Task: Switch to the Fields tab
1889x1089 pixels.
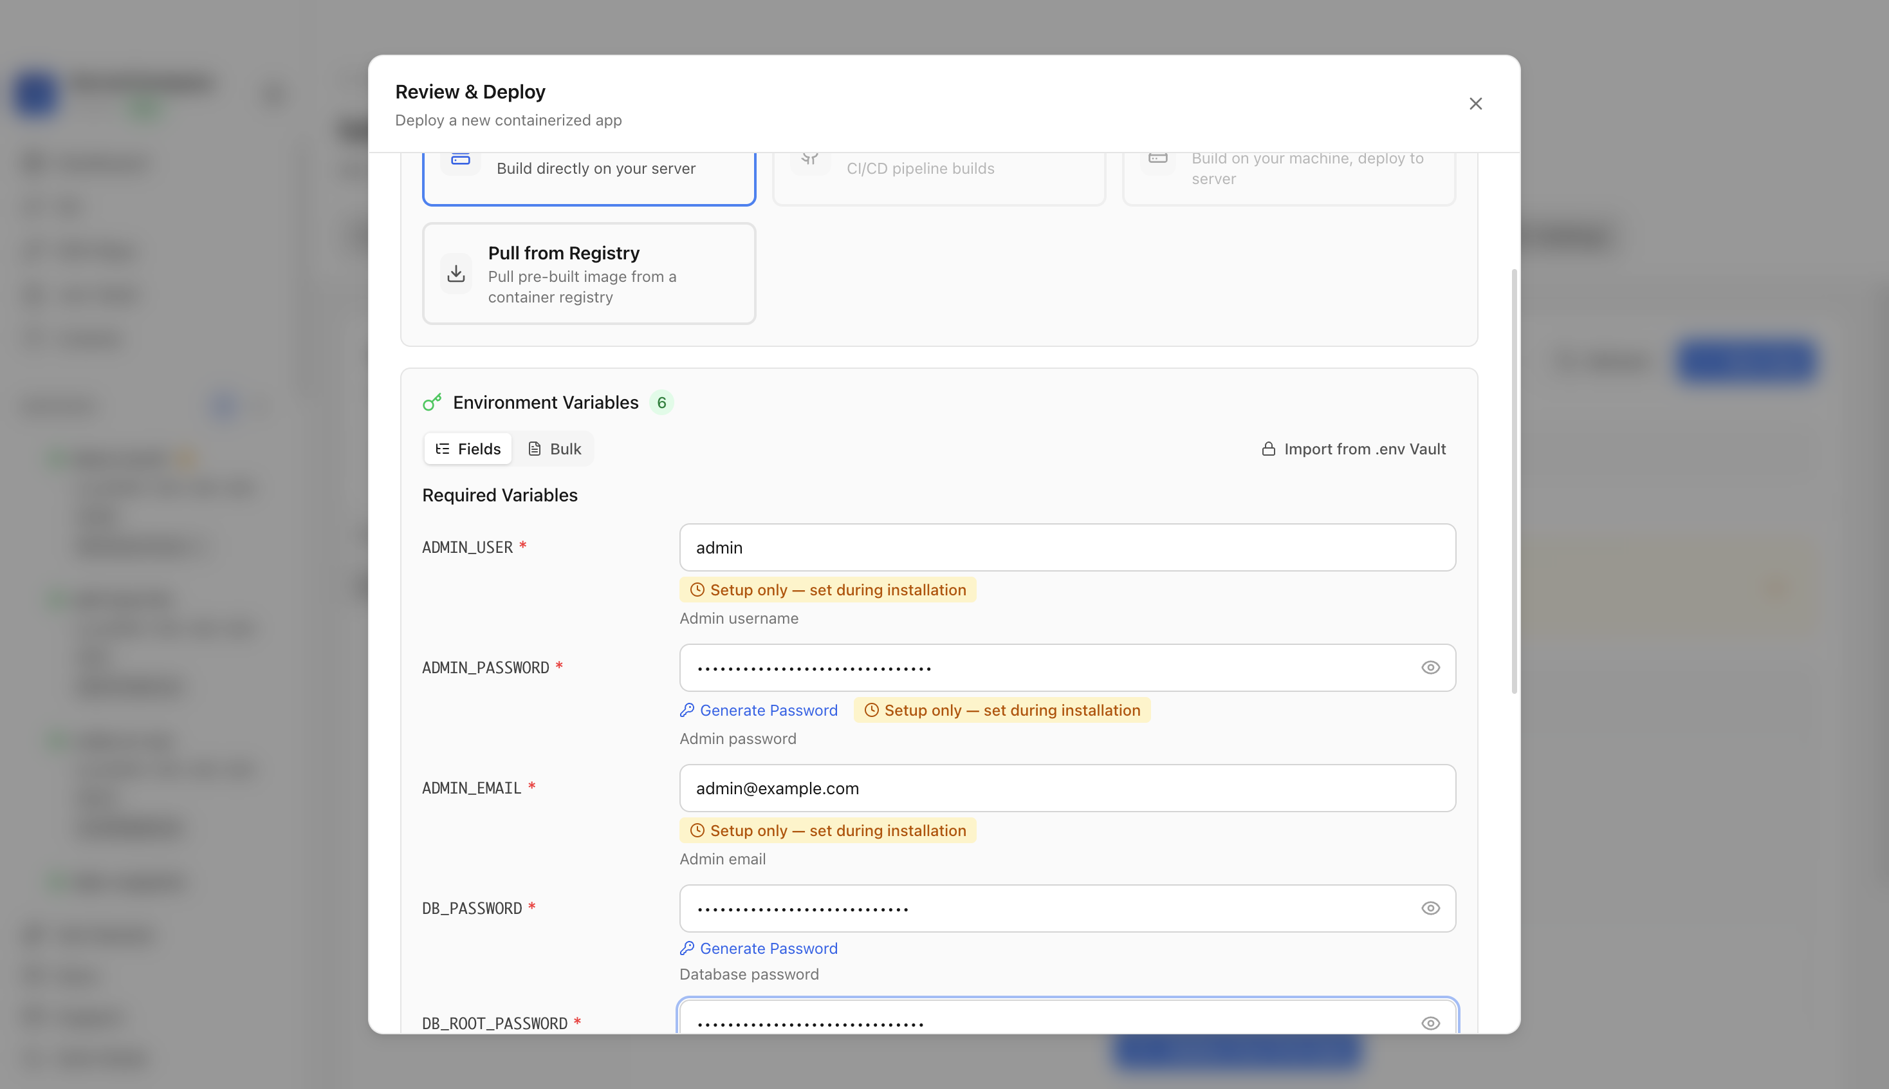Action: 468,449
